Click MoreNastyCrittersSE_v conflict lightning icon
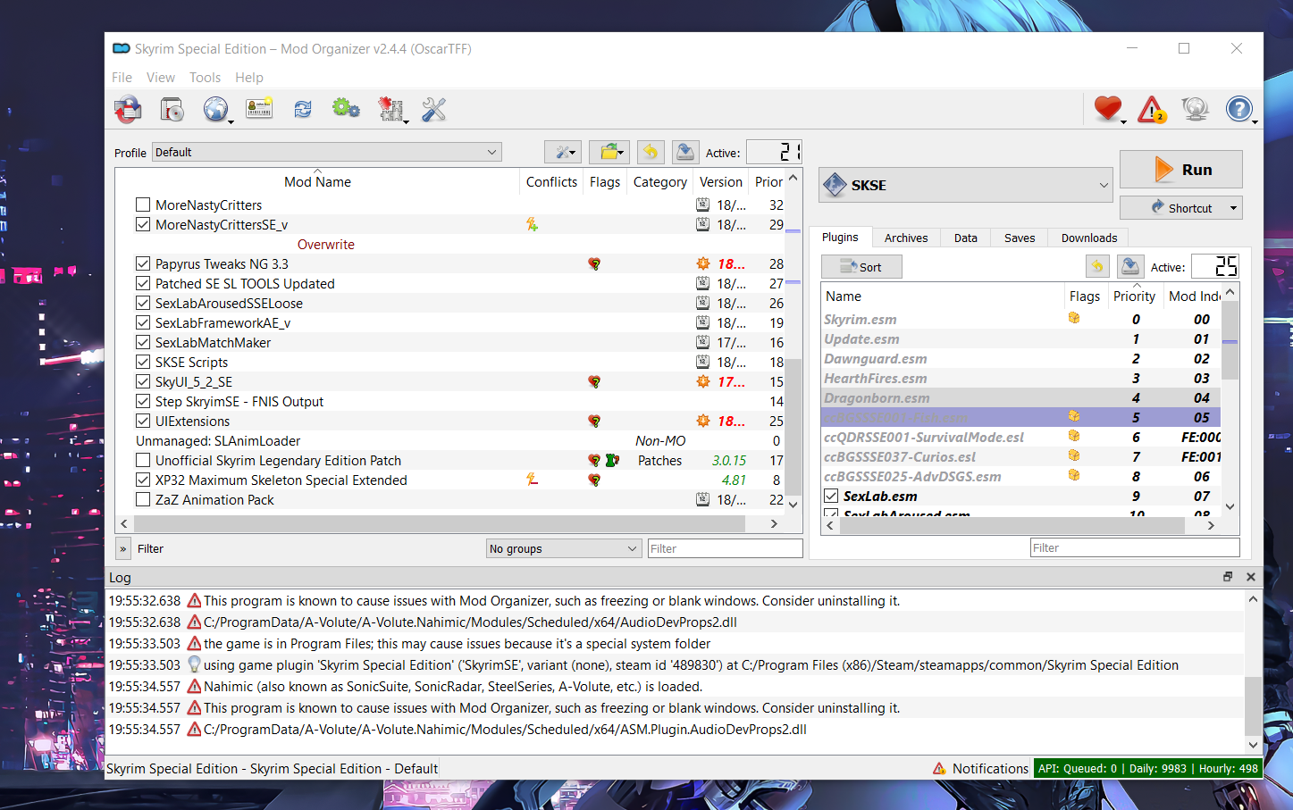This screenshot has width=1293, height=810. tap(532, 225)
